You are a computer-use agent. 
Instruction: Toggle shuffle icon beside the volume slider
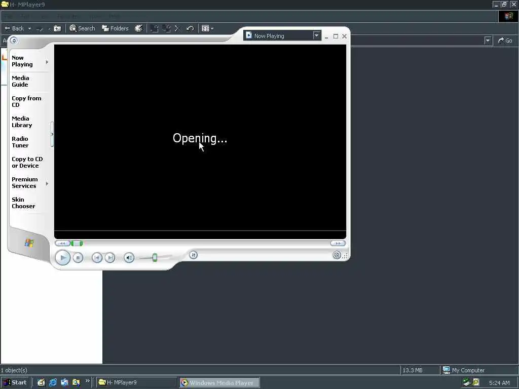(193, 255)
